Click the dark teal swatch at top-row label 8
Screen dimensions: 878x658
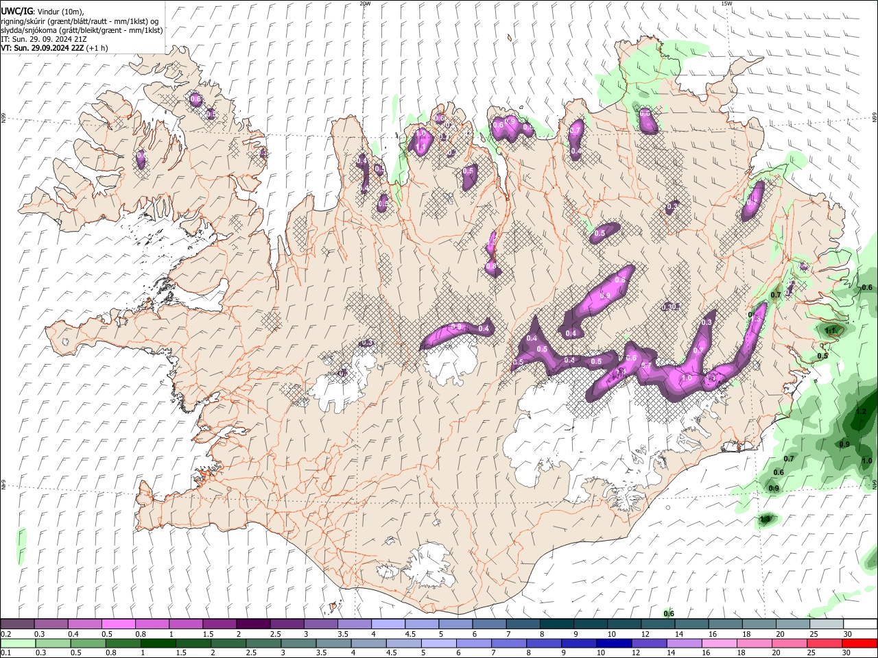tap(556, 624)
